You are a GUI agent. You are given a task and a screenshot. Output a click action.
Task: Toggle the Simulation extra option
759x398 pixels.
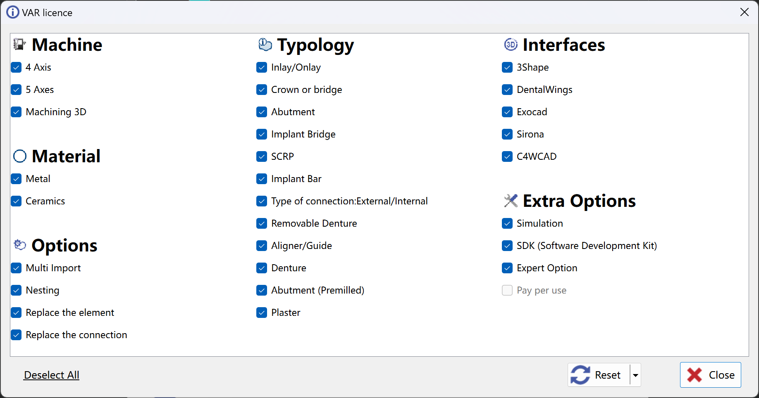click(507, 223)
